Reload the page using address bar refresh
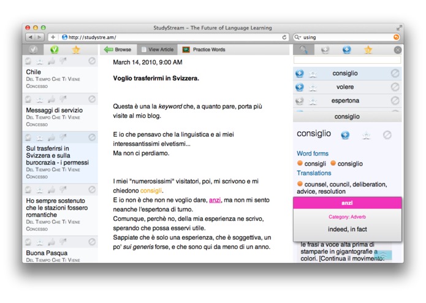This screenshot has height=303, width=426. [284, 37]
